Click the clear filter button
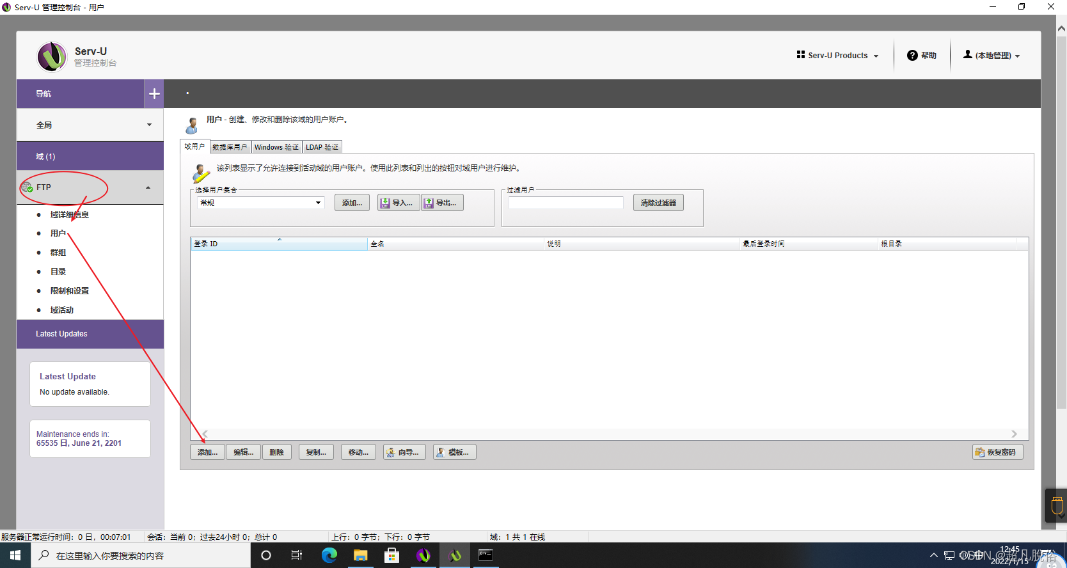This screenshot has height=568, width=1067. click(658, 203)
